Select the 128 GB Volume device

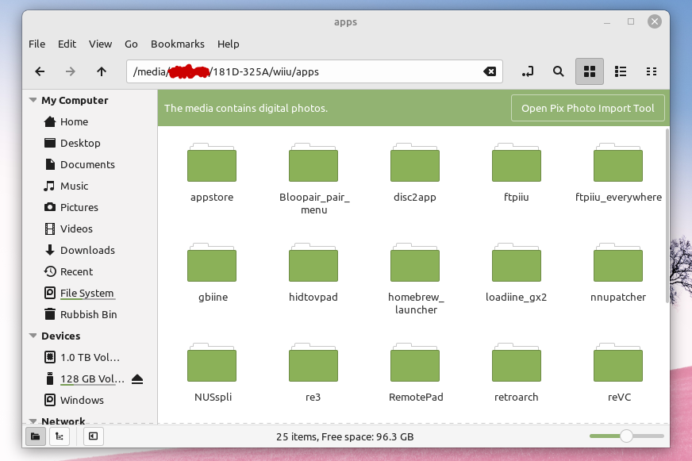pyautogui.click(x=92, y=379)
